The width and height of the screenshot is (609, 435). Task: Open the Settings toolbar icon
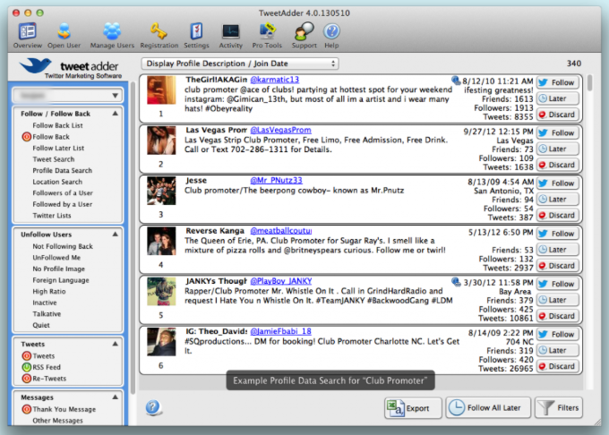[x=196, y=35]
